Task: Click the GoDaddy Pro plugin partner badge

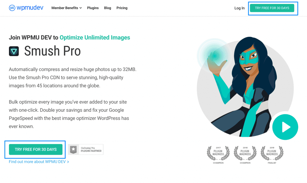Action: point(85,149)
